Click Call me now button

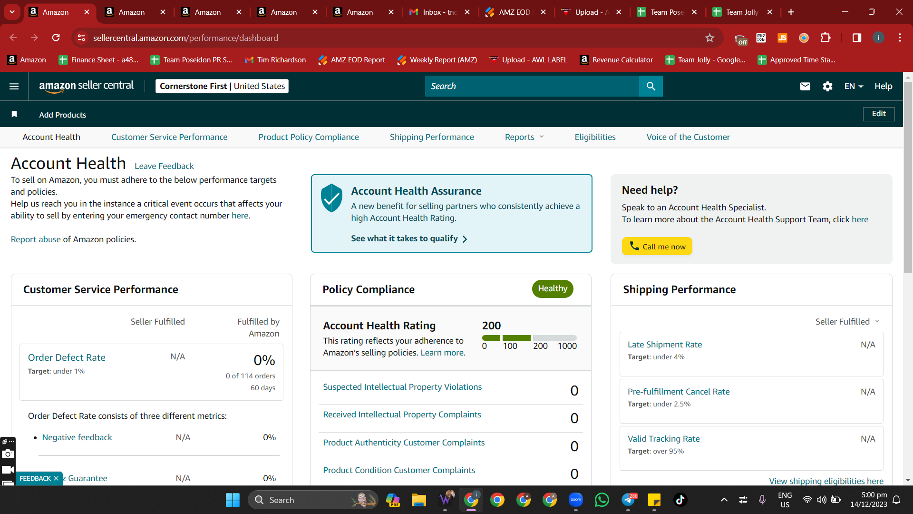(657, 246)
